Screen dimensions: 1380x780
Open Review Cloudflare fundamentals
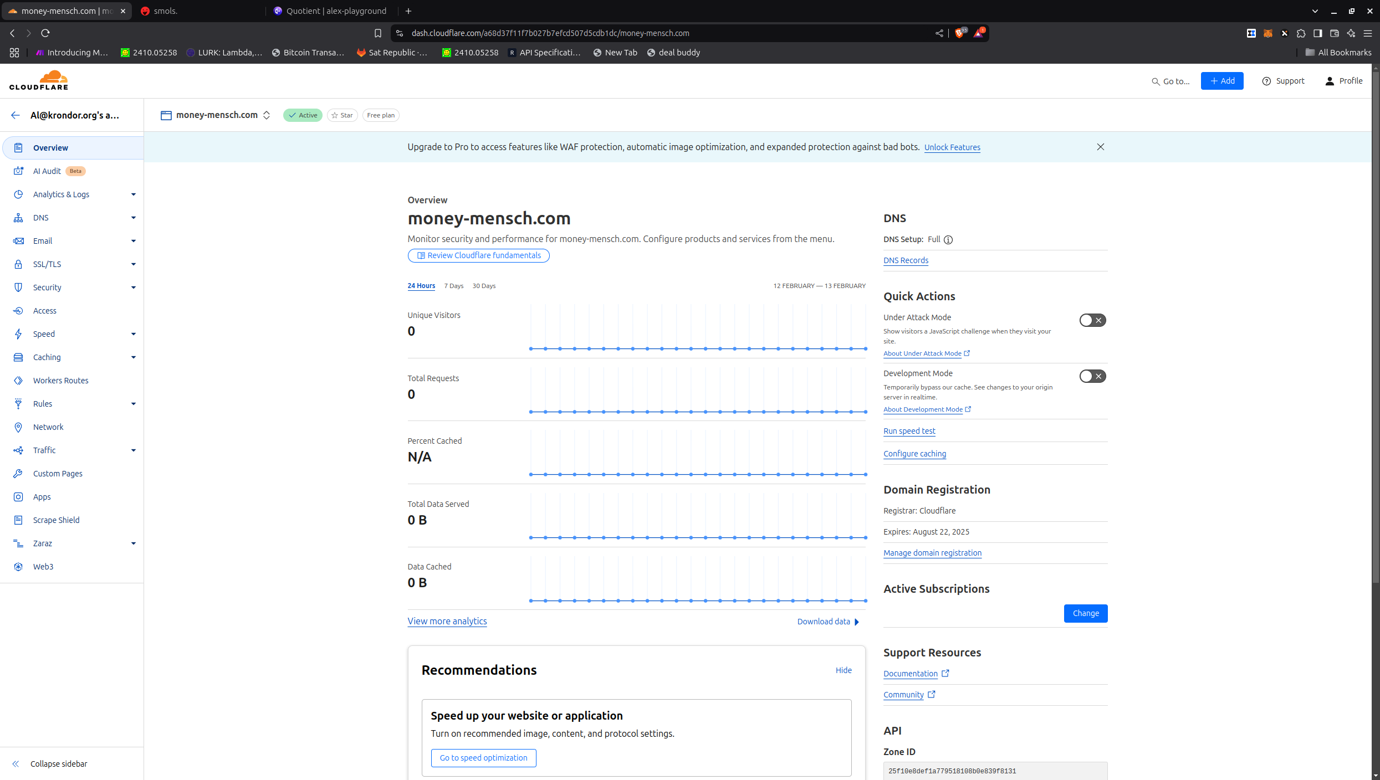478,255
